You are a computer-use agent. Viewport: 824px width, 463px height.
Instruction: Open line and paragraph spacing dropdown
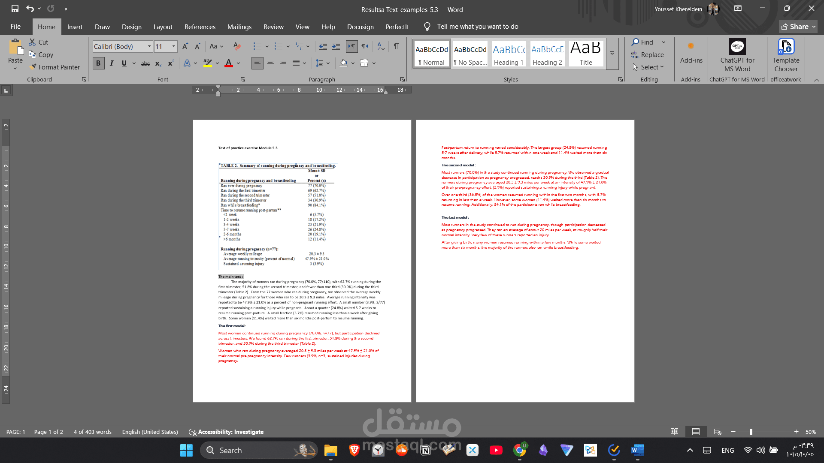pyautogui.click(x=322, y=63)
